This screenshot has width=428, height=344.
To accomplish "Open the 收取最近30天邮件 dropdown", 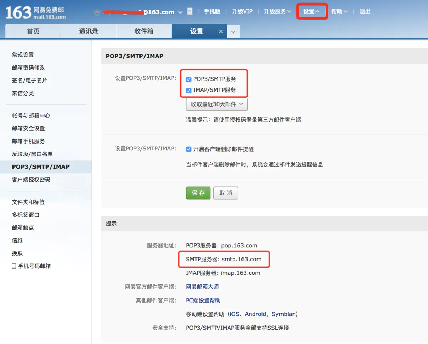I will [x=216, y=104].
